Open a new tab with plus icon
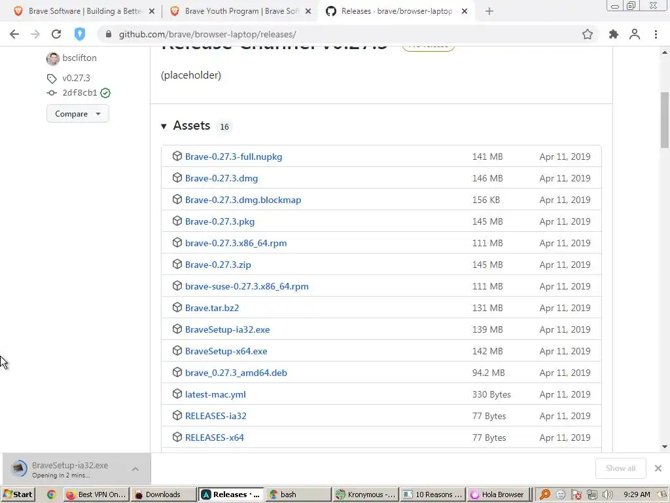The width and height of the screenshot is (670, 503). [489, 12]
